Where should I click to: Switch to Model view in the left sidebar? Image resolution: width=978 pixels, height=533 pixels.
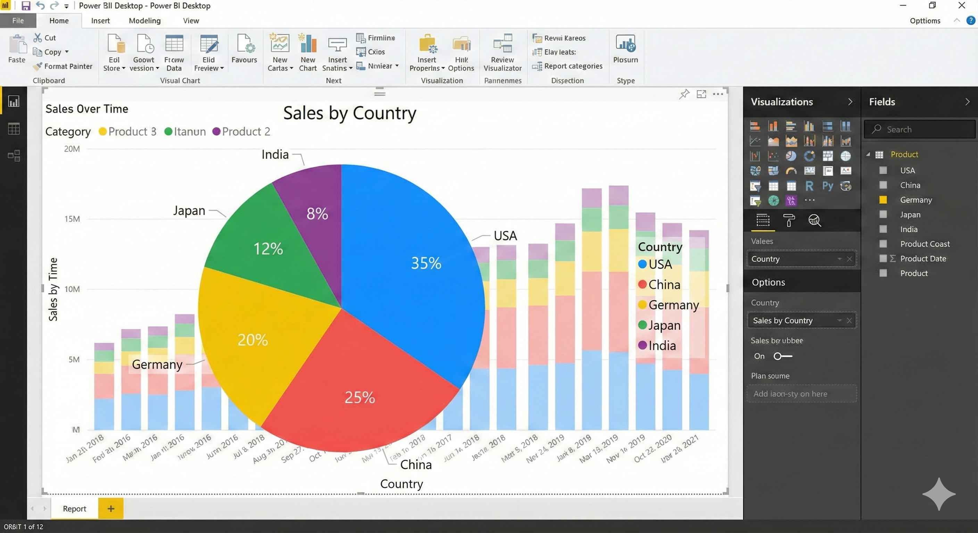click(14, 155)
